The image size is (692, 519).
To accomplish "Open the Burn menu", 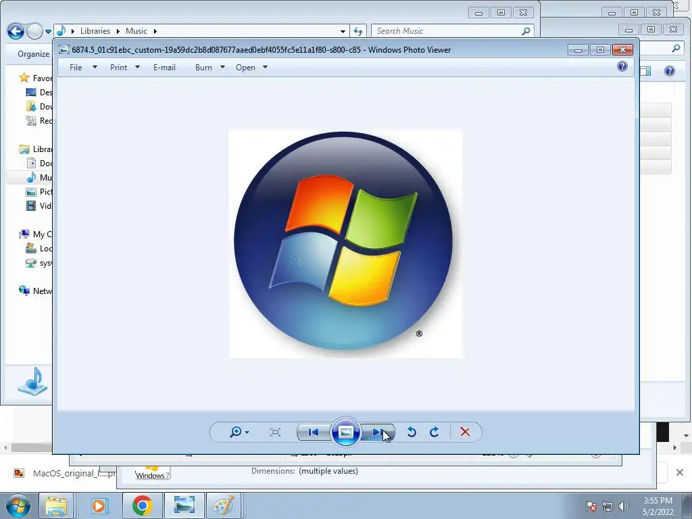I will (210, 68).
